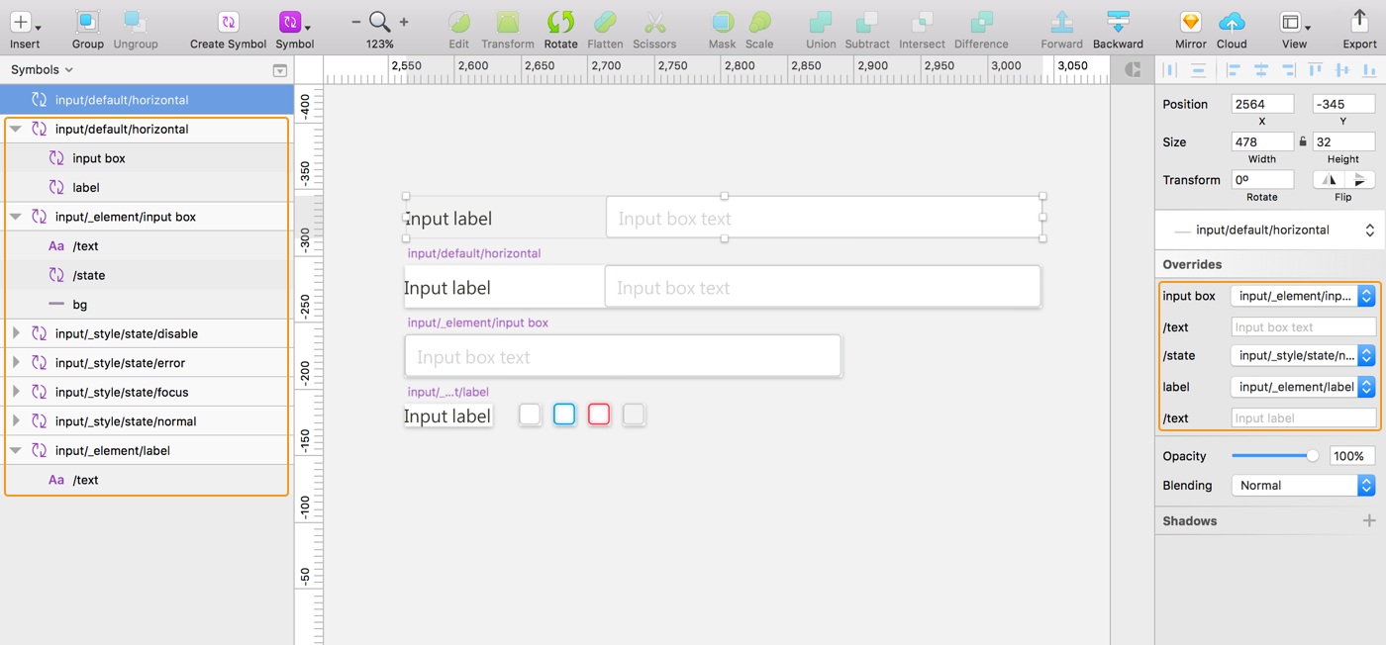Click the flip vertical button
The height and width of the screenshot is (645, 1386).
(x=1360, y=180)
